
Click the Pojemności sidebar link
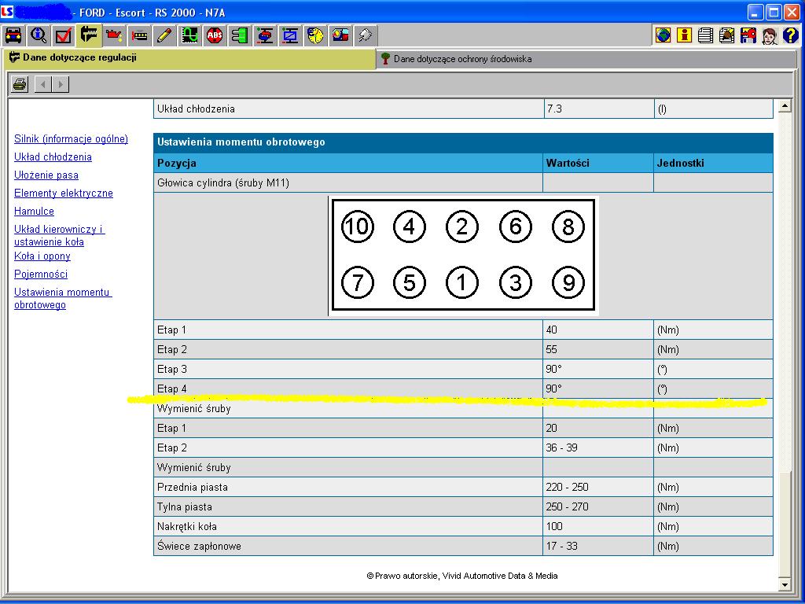click(x=41, y=274)
